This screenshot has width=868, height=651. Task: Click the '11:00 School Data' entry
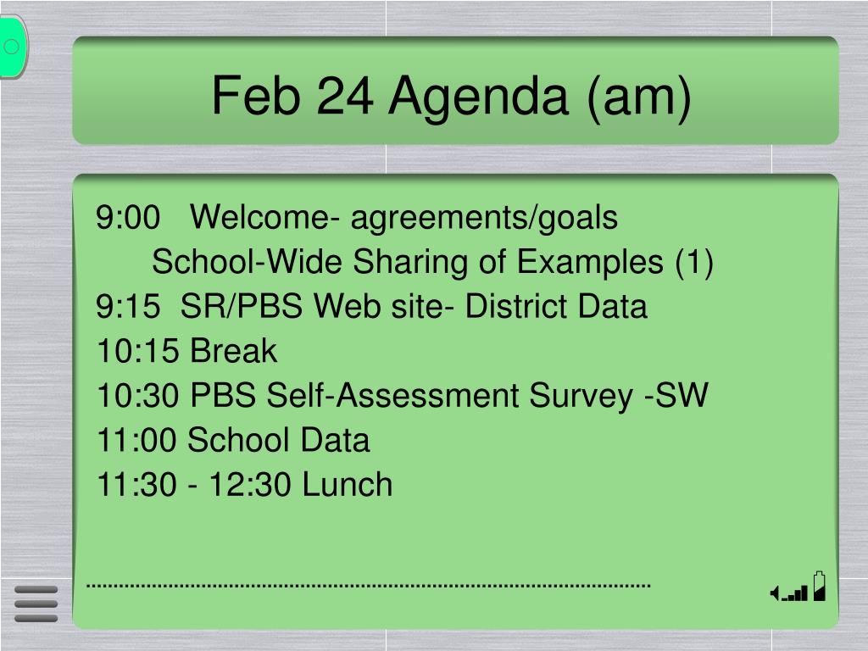pos(233,440)
